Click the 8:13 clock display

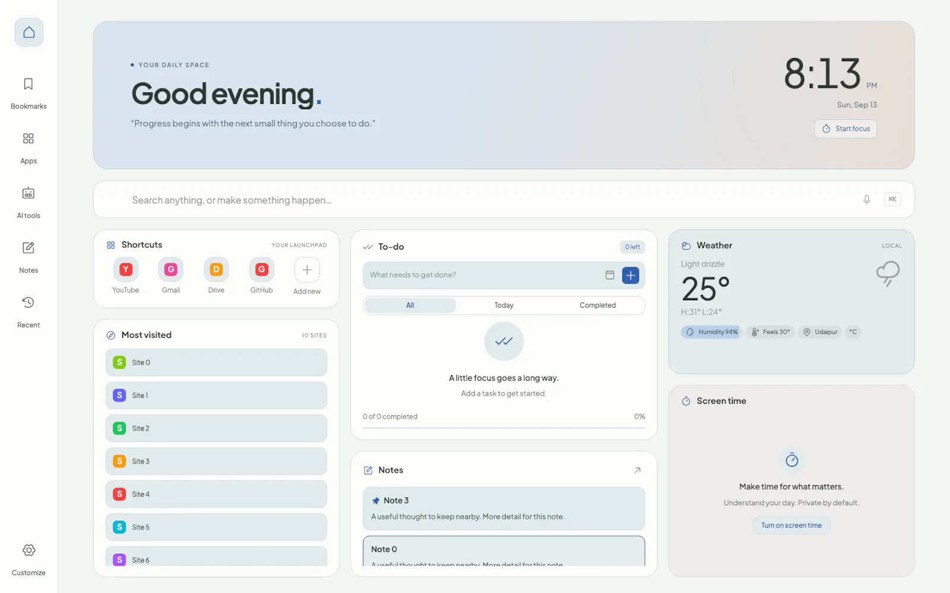tap(823, 74)
